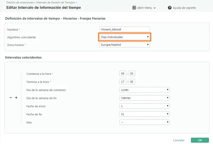Expand the Fecha de inicio dropdown

pyautogui.click(x=144, y=106)
